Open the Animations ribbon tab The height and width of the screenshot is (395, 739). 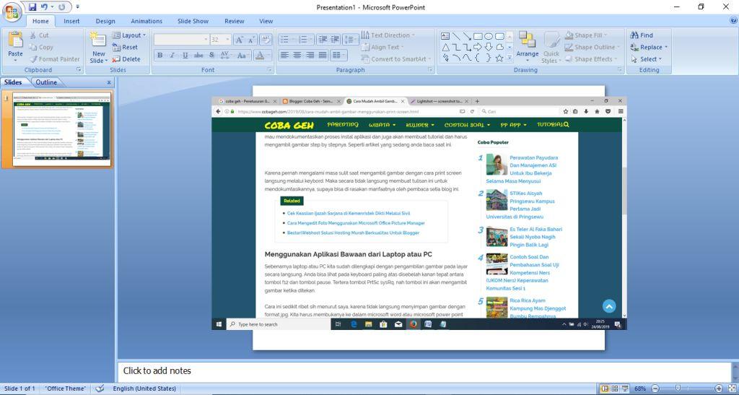coord(147,21)
